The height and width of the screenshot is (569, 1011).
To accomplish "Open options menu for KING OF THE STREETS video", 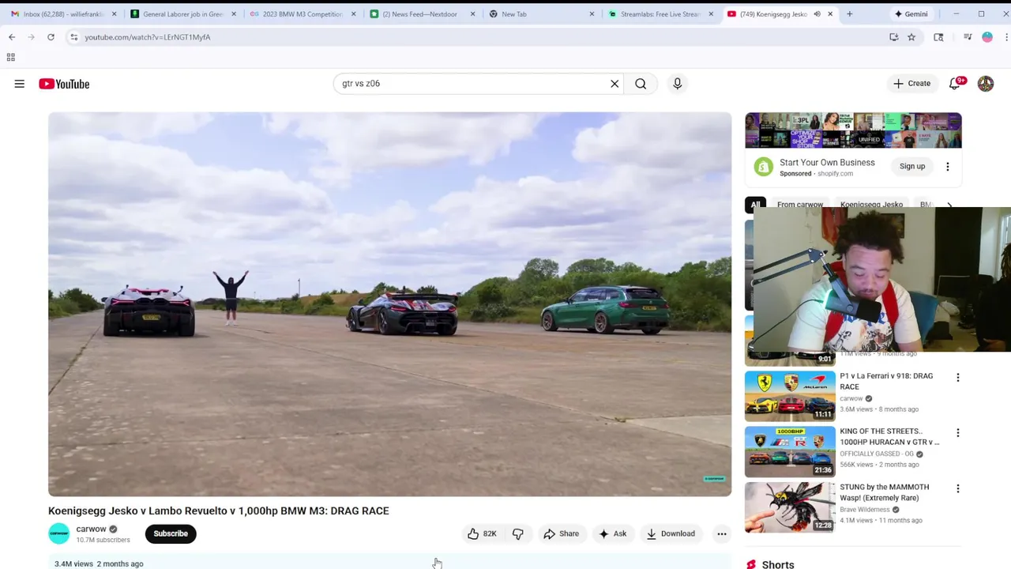I will tap(958, 433).
